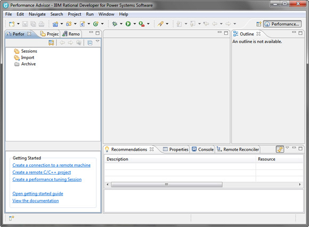Click the Recommendations horizontal scrollbar thumb
The height and width of the screenshot is (227, 309).
[x=167, y=184]
